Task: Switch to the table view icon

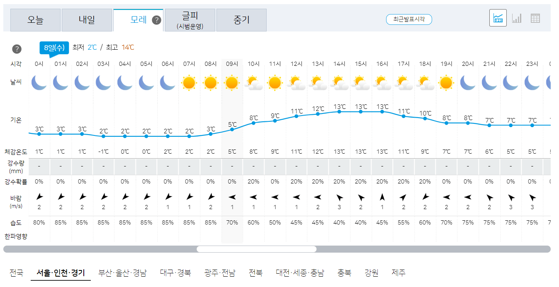Action: click(x=535, y=17)
